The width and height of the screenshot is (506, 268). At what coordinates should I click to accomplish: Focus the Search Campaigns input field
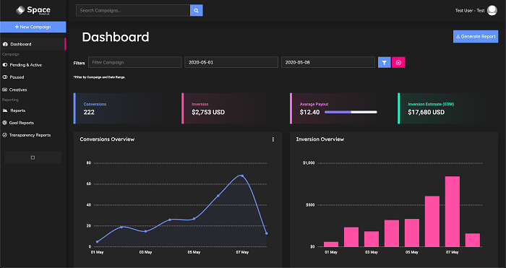point(133,10)
